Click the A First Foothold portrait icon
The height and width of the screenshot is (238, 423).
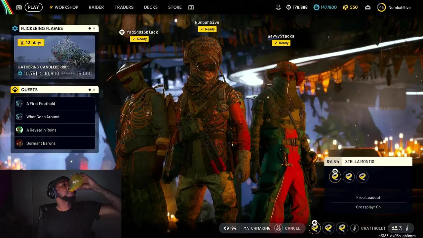(x=19, y=103)
